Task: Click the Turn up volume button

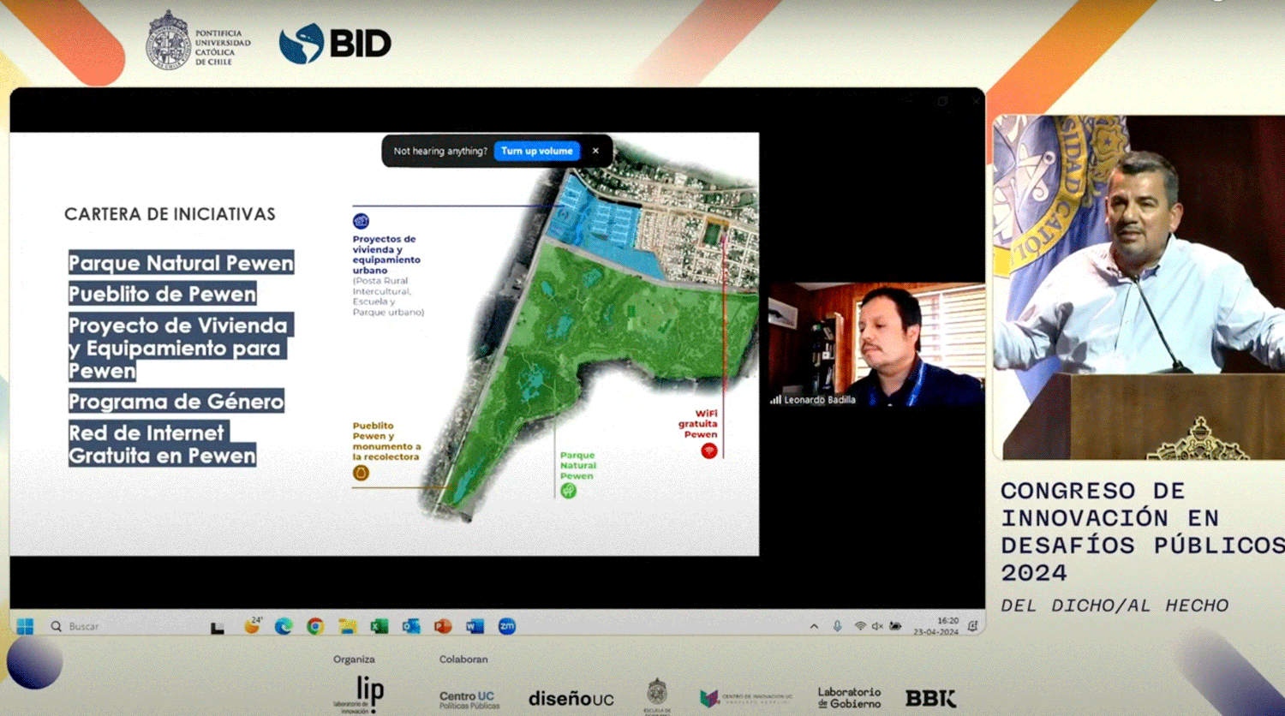Action: coord(537,151)
